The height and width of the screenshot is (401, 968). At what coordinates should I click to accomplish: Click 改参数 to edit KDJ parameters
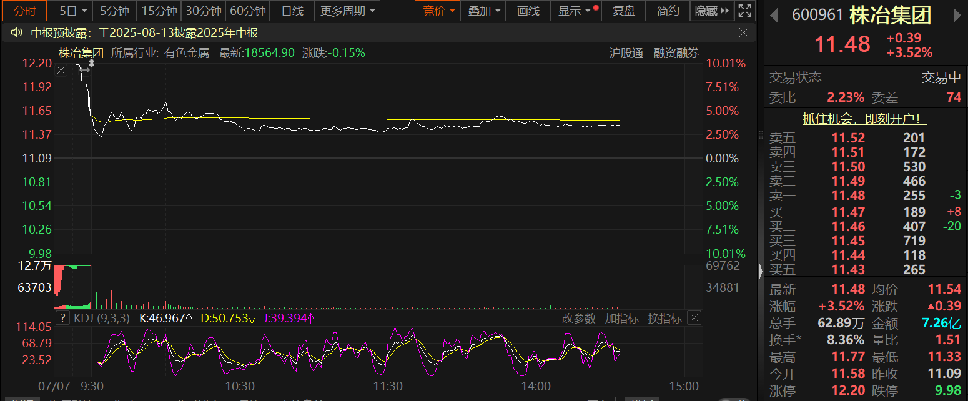point(579,319)
